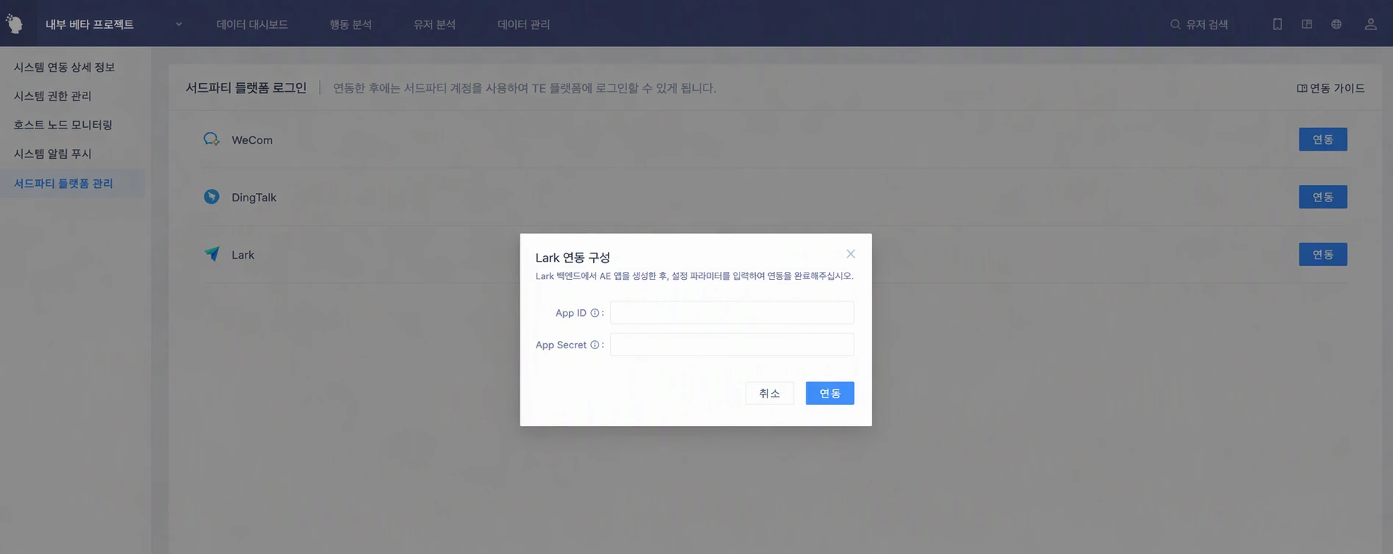1393x554 pixels.
Task: Click the App ID info icon
Action: 595,313
